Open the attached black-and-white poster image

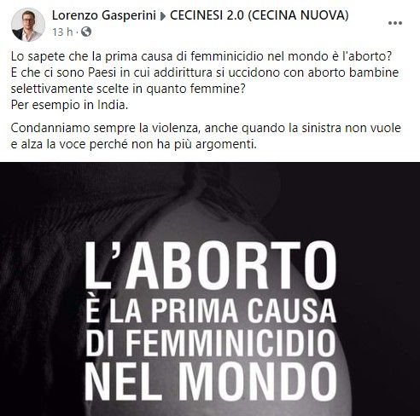coord(210,289)
